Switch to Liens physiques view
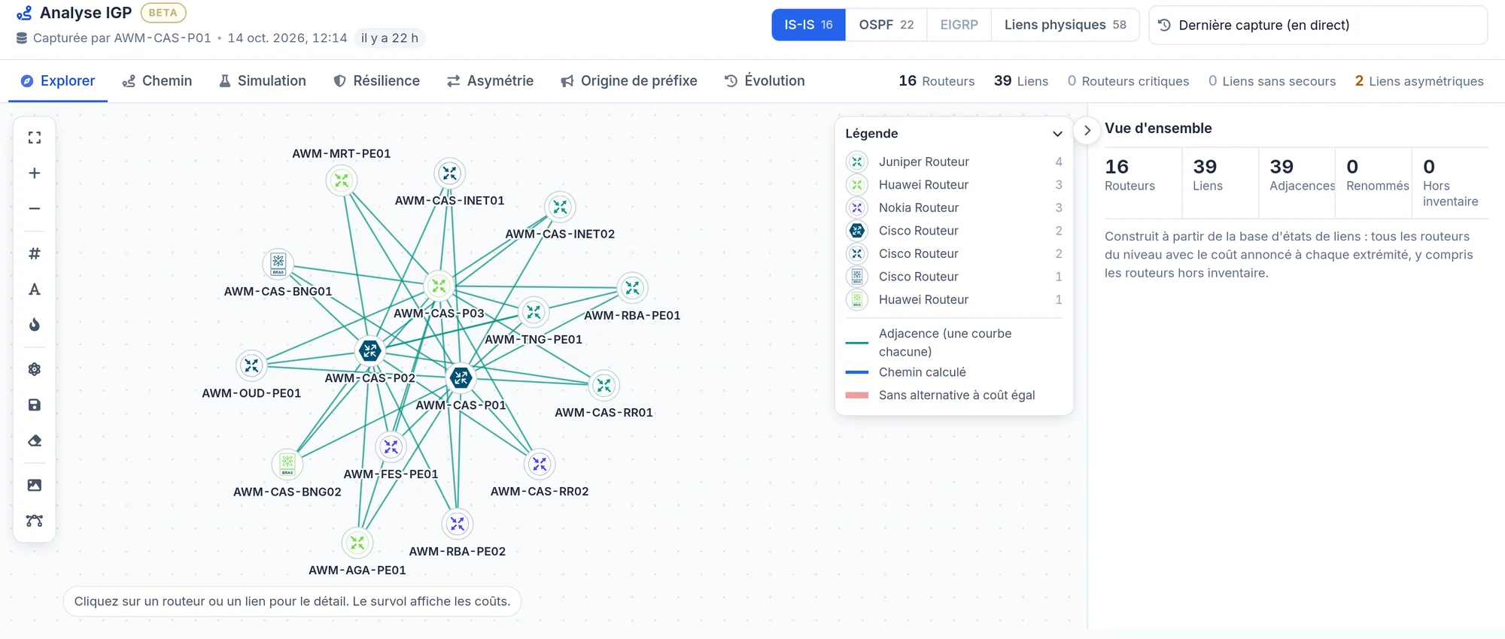 point(1065,25)
